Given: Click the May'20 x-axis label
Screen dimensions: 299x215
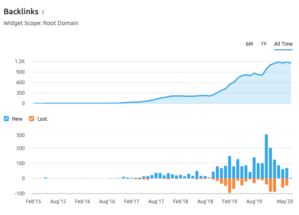Looking at the screenshot, I should 285,202.
